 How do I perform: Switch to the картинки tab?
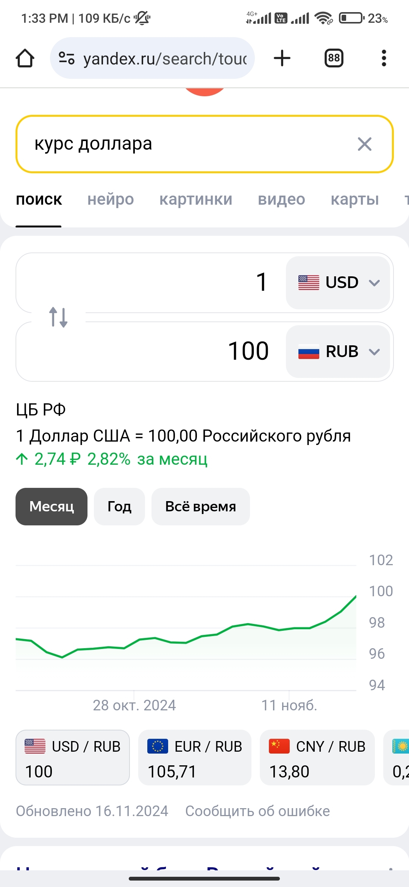pos(196,199)
